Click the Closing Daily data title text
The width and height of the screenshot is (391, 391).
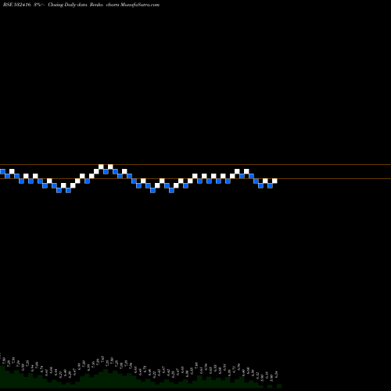click(67, 5)
